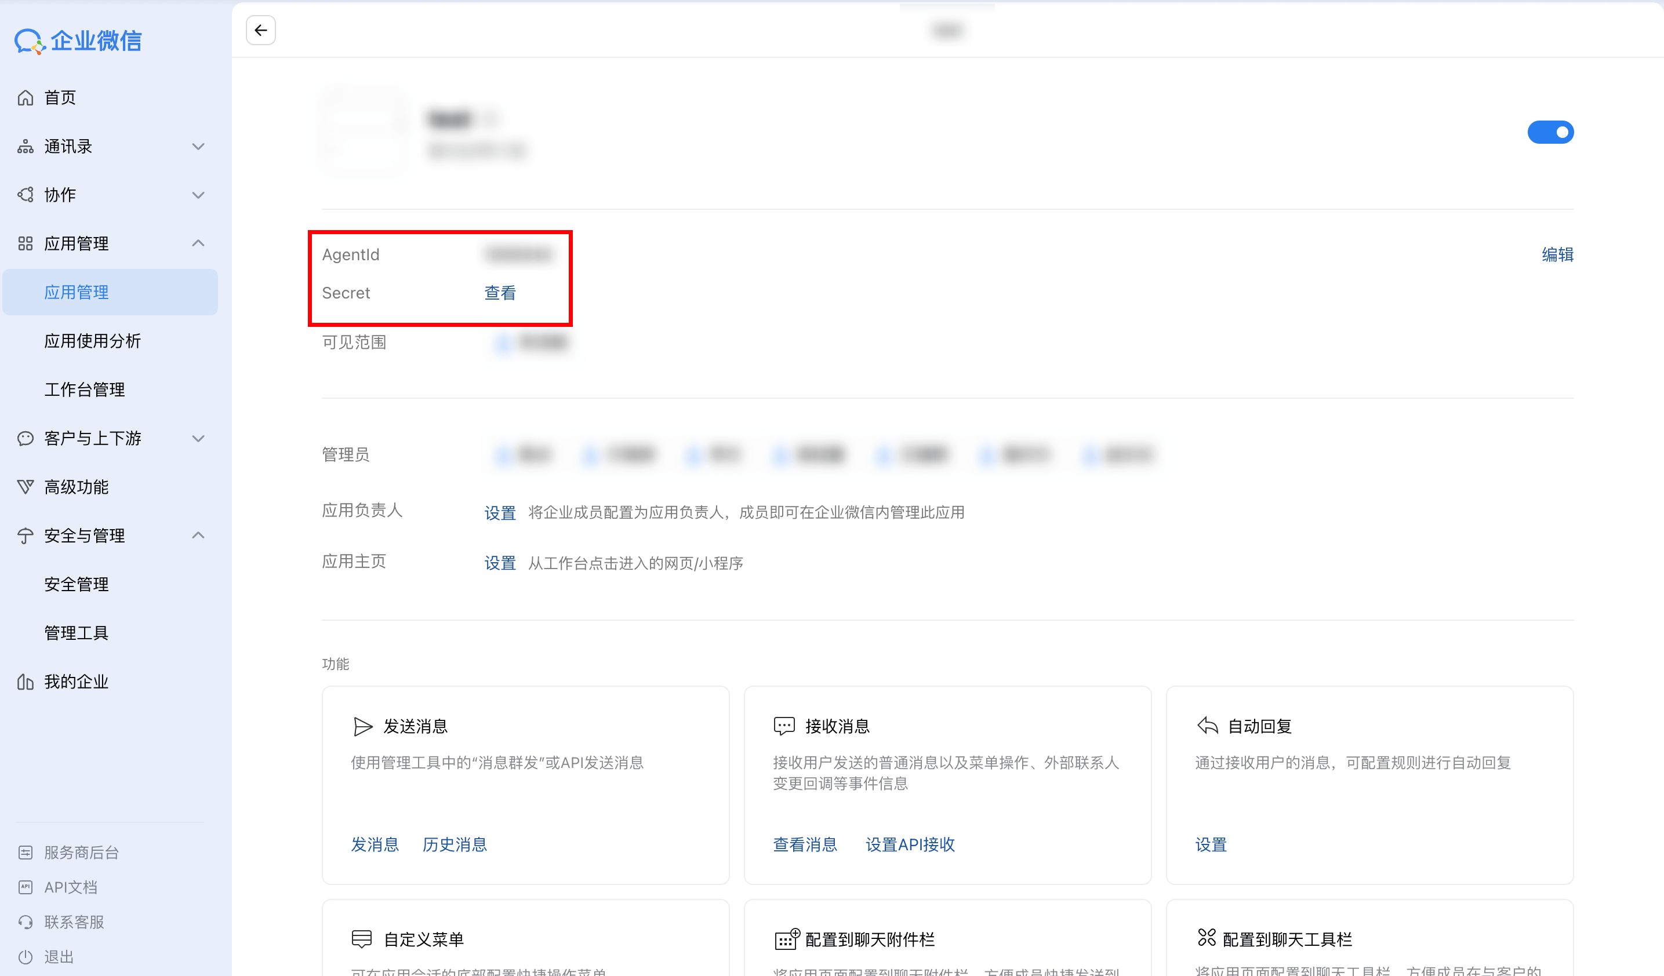This screenshot has width=1664, height=976.
Task: Click the 首页 home icon
Action: [25, 98]
